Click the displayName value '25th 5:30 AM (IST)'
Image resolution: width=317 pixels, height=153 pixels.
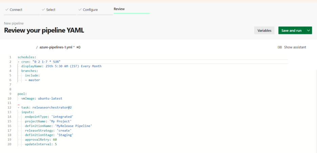click(x=62, y=66)
